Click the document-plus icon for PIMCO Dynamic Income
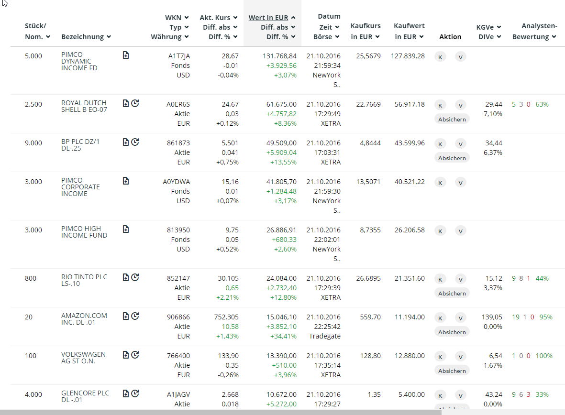The height and width of the screenshot is (415, 565). (125, 55)
